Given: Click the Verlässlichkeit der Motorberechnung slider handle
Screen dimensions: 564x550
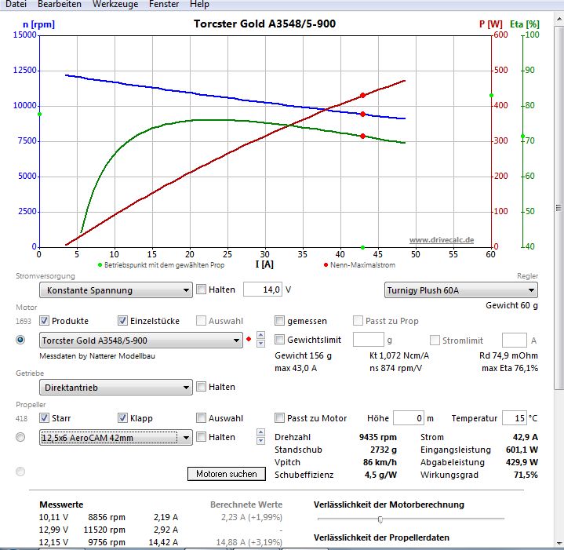Looking at the screenshot, I should [380, 519].
